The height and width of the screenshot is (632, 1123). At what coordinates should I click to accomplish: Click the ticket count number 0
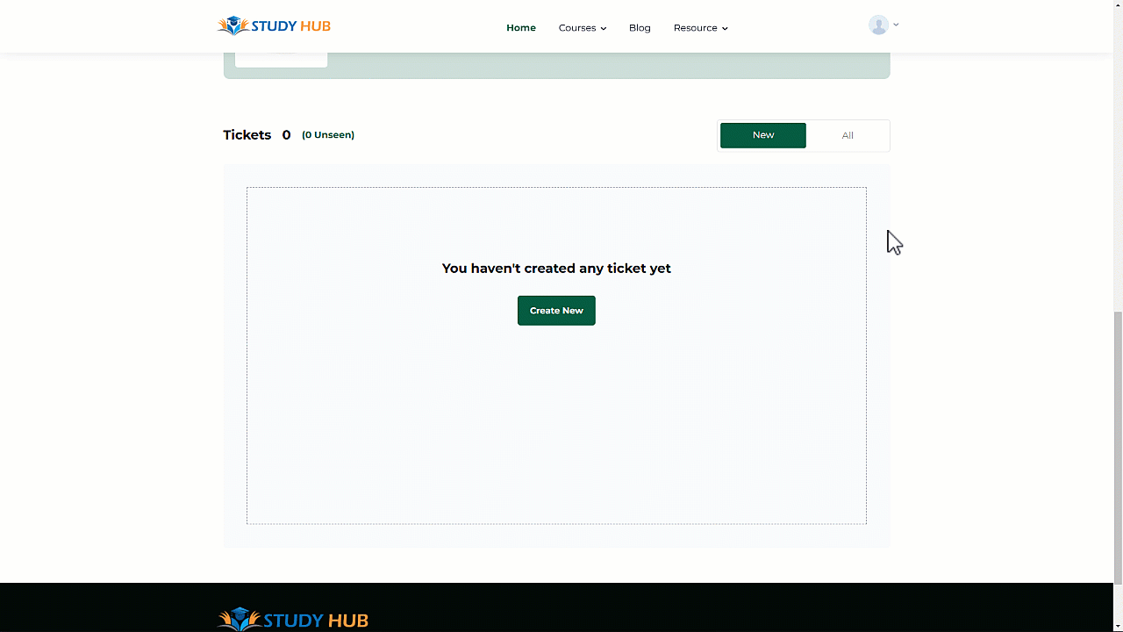(286, 135)
